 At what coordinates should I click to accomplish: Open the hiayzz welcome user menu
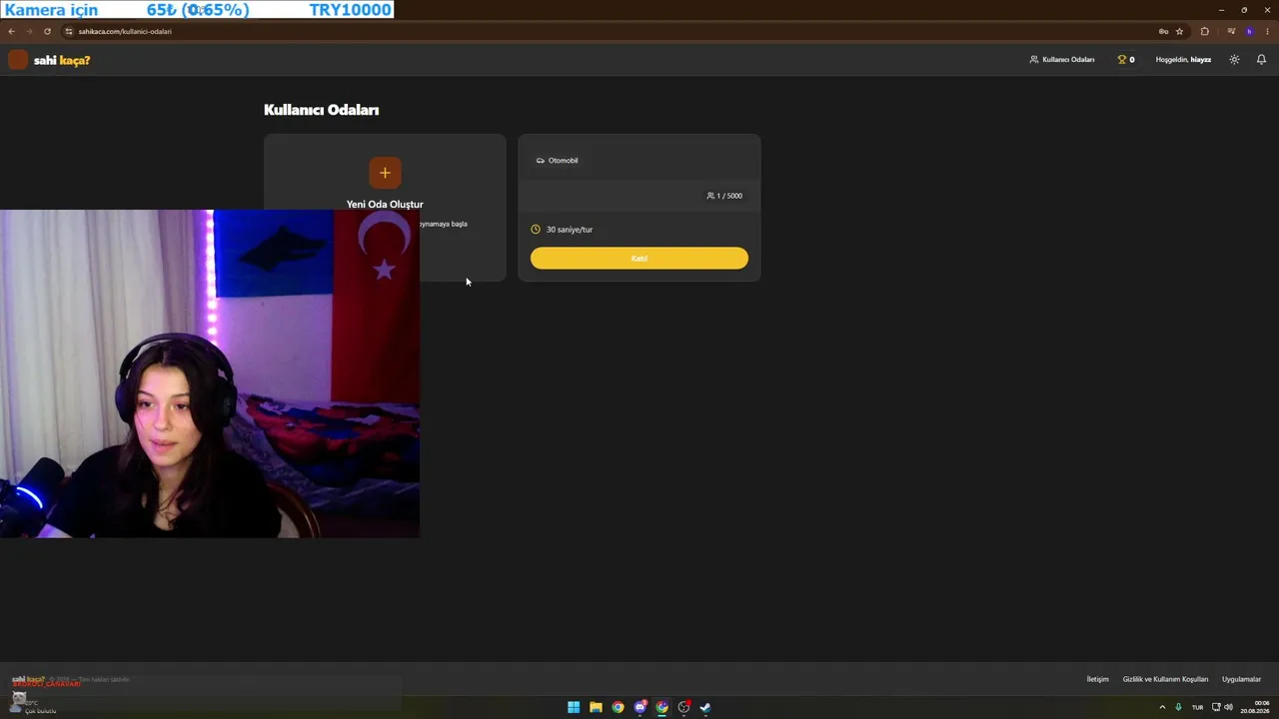(x=1183, y=60)
